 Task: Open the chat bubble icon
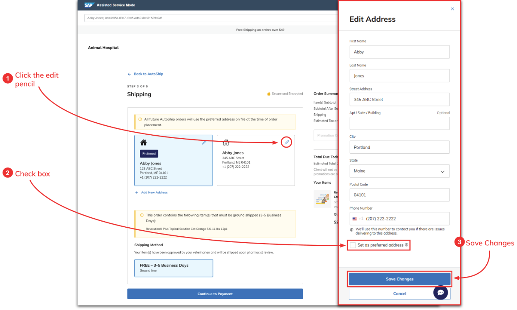point(440,292)
